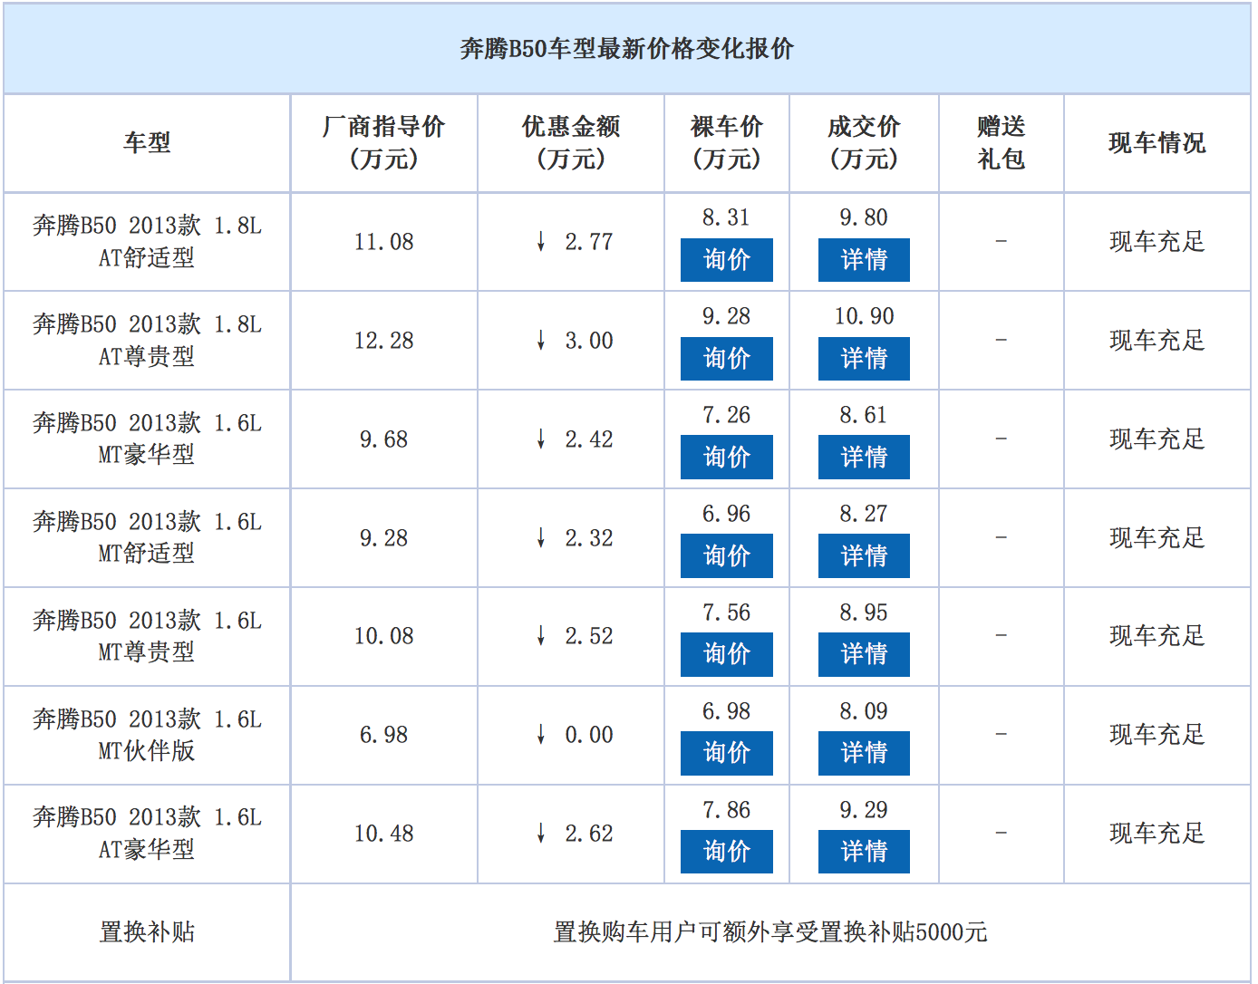The image size is (1258, 984).
Task: Click guide price 10.48
Action: pyautogui.click(x=383, y=834)
